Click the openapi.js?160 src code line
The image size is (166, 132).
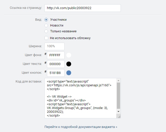point(79,85)
